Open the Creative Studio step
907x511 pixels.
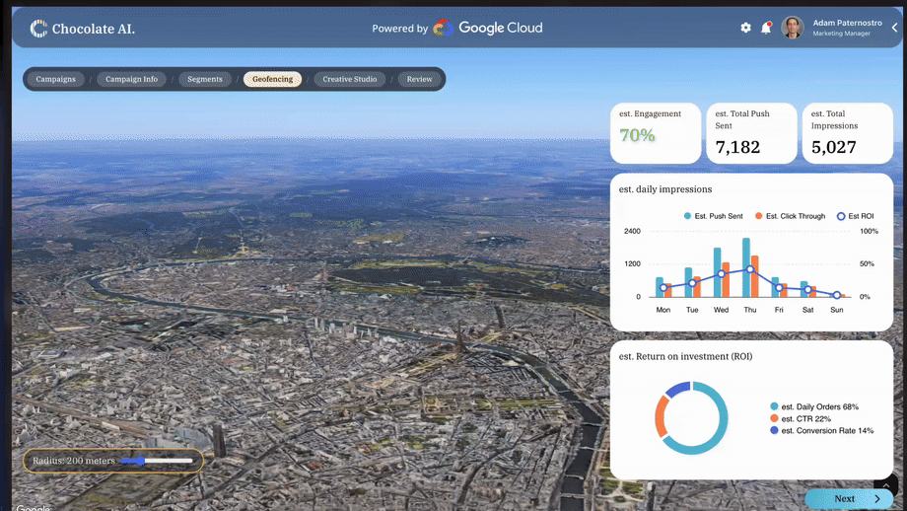point(349,79)
